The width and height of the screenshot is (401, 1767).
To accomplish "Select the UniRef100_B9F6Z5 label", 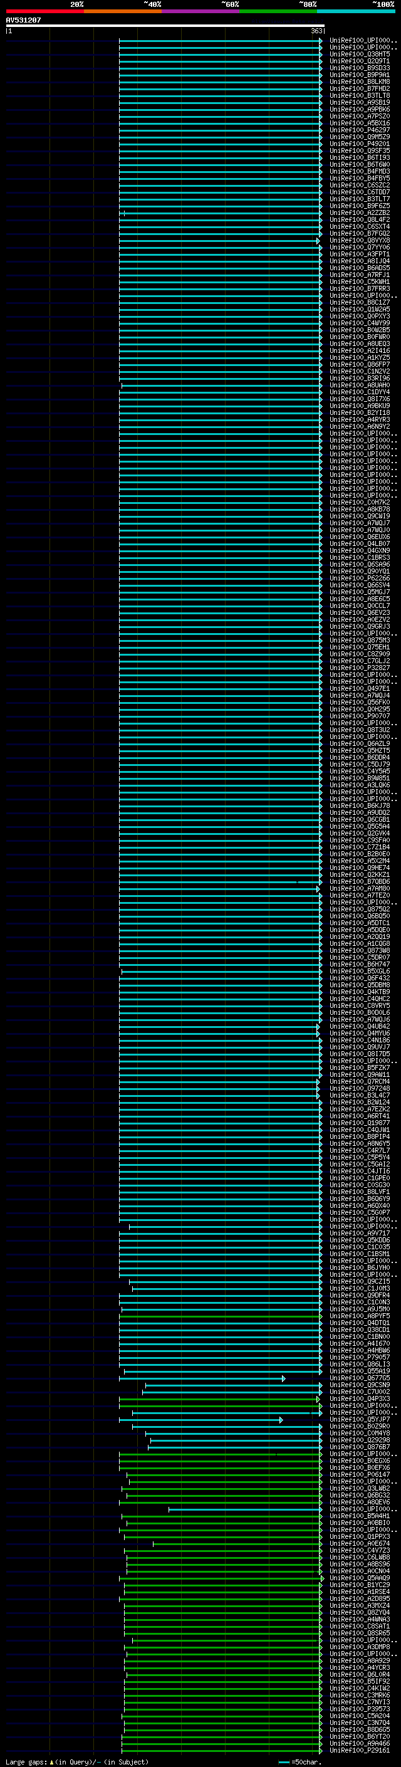I will pyautogui.click(x=360, y=206).
